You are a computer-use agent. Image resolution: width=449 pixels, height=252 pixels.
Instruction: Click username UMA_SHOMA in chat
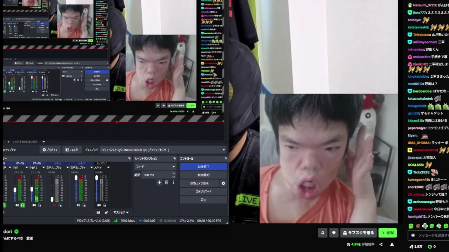(418, 142)
